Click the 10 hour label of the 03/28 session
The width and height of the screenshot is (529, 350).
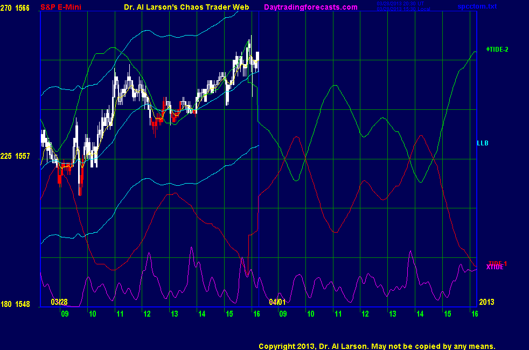click(x=93, y=314)
